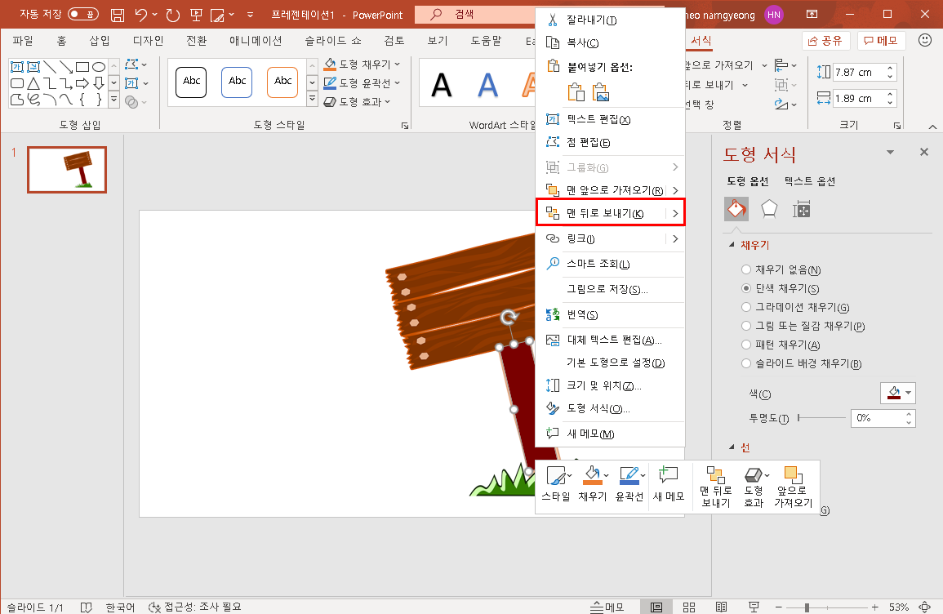The width and height of the screenshot is (943, 614).
Task: Click the zoom slider in status bar
Action: click(x=828, y=607)
